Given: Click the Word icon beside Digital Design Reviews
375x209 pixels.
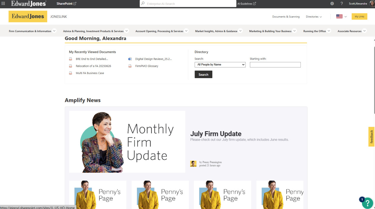Looking at the screenshot, I should 130,59.
